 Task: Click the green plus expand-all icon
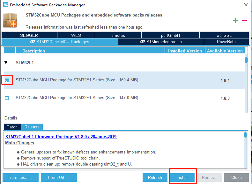click(x=236, y=20)
